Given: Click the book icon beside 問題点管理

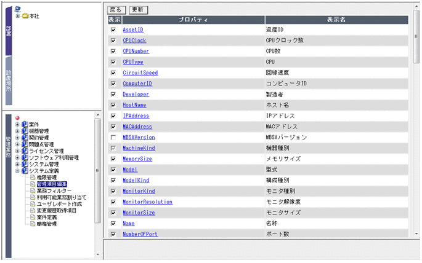Looking at the screenshot, I should (25, 144).
